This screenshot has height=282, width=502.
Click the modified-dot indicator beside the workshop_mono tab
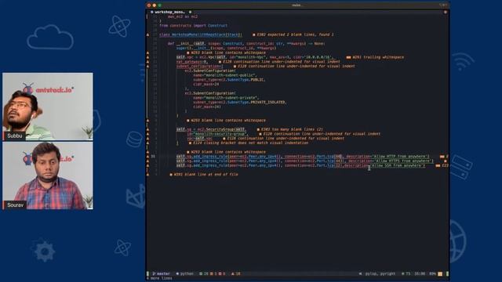click(x=190, y=12)
